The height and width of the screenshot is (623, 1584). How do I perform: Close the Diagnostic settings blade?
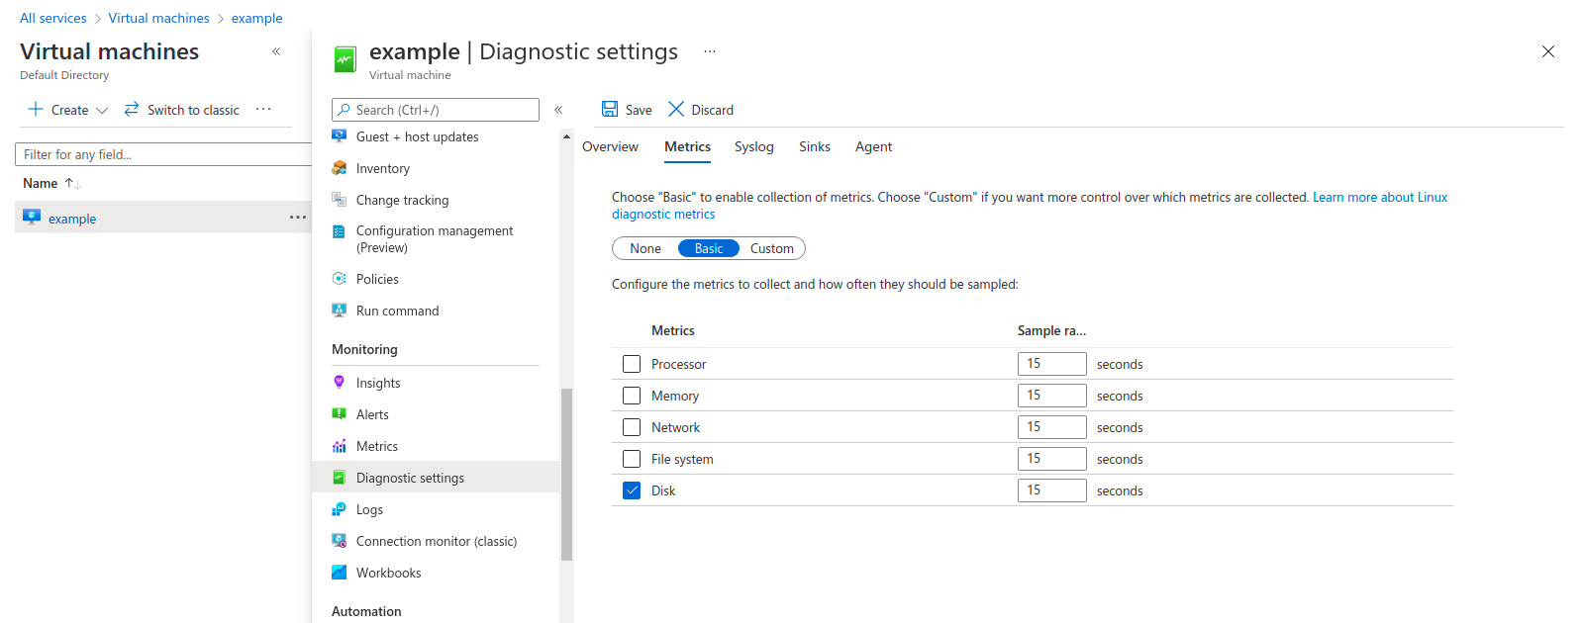point(1548,51)
